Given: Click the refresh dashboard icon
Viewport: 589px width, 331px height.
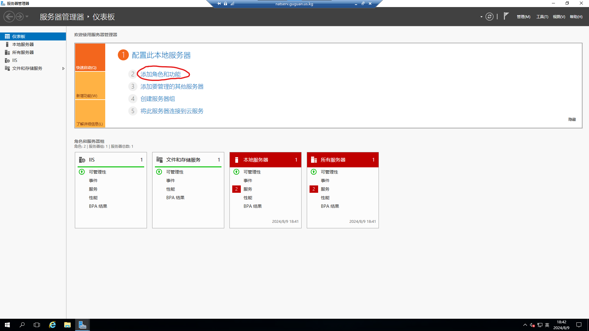Looking at the screenshot, I should tap(490, 17).
